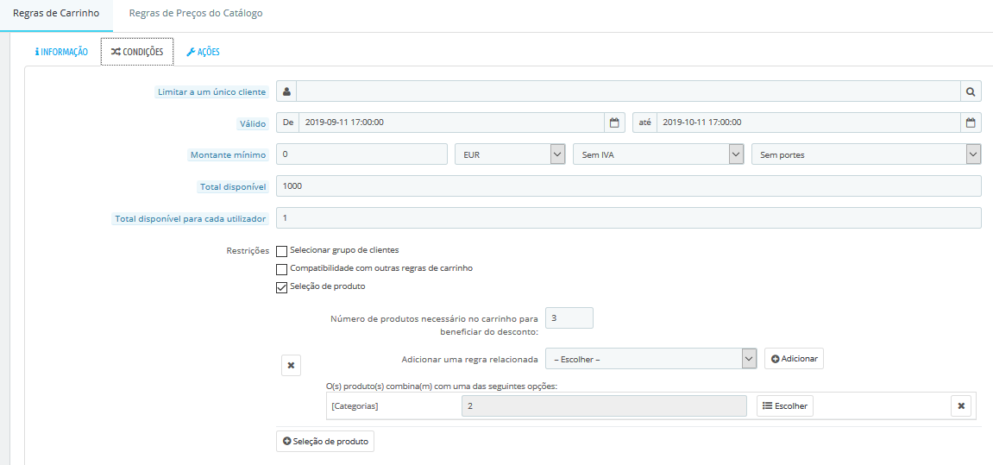The height and width of the screenshot is (465, 993).
Task: Edit the start date 2019-09-11 17:00:00 field
Action: point(451,123)
